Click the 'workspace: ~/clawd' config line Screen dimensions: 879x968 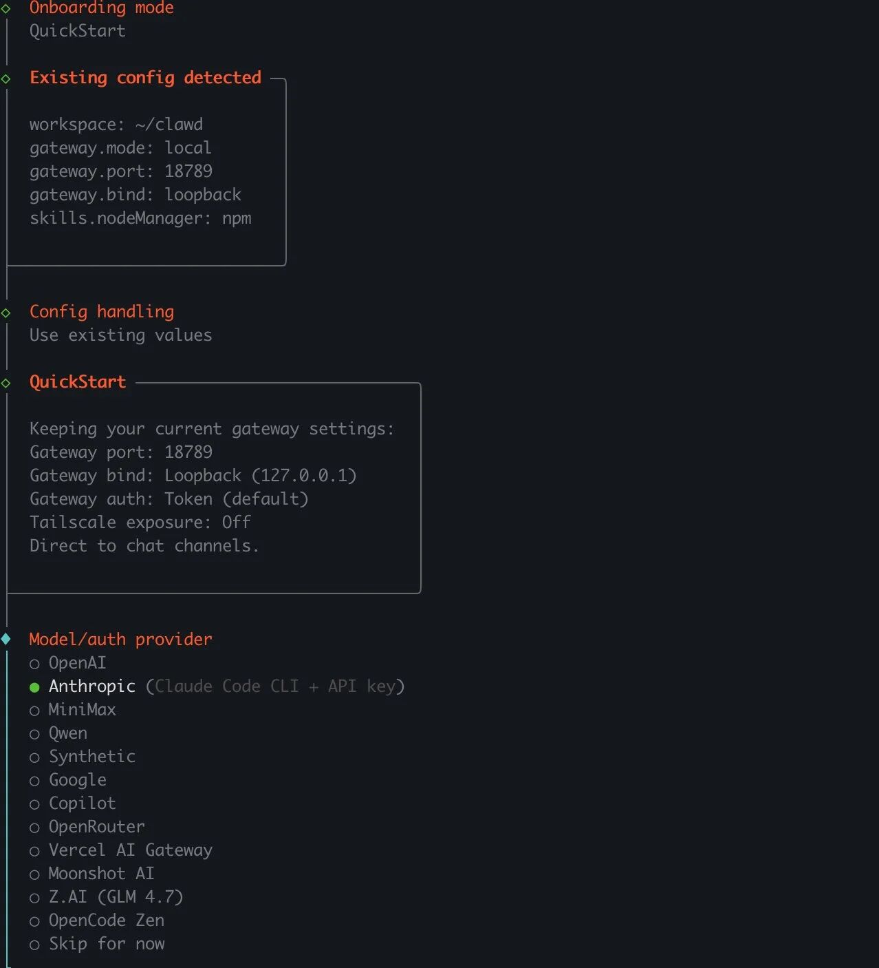(x=116, y=125)
